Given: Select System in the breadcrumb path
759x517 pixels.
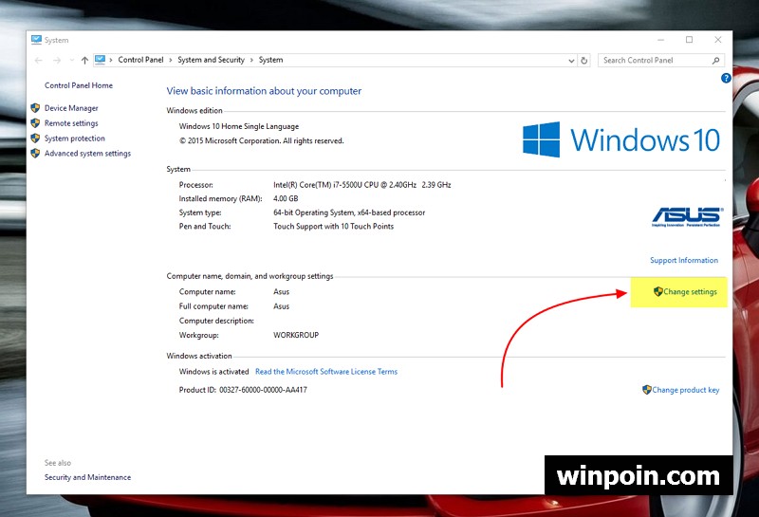Looking at the screenshot, I should click(x=270, y=60).
